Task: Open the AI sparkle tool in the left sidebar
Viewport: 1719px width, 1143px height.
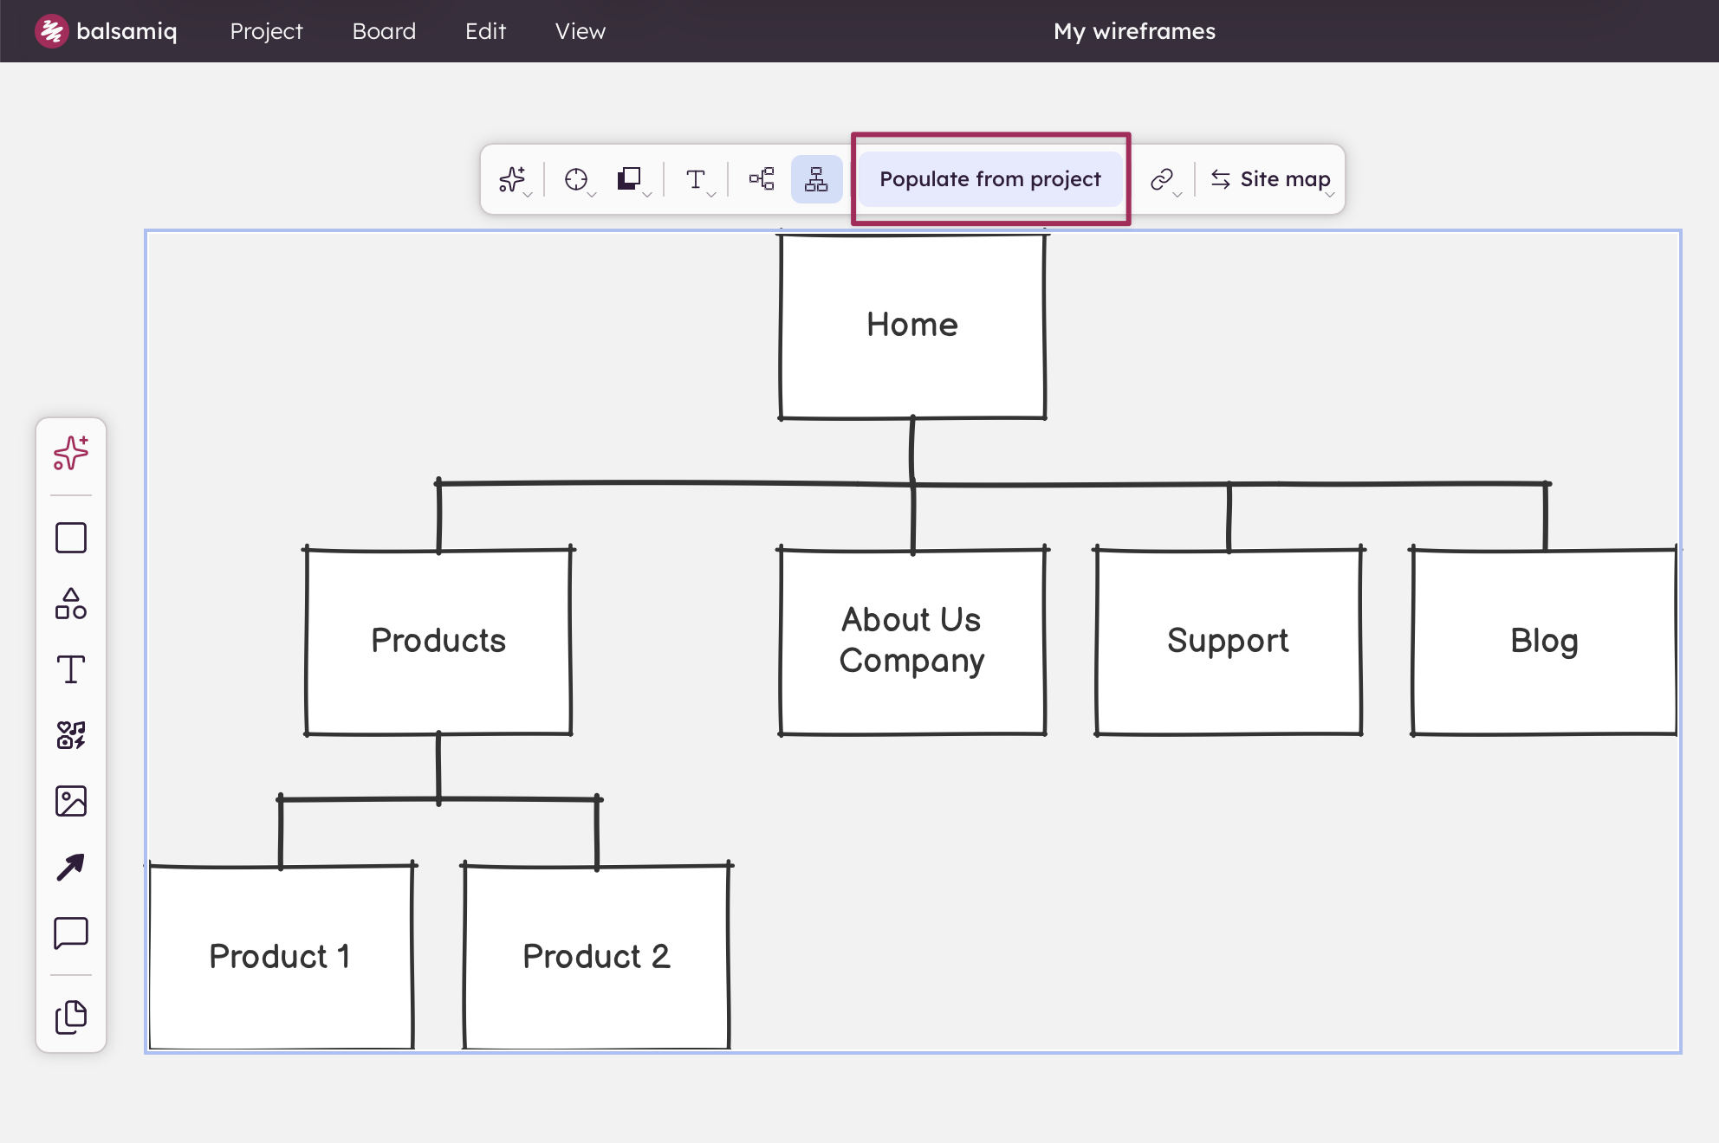Action: click(71, 453)
